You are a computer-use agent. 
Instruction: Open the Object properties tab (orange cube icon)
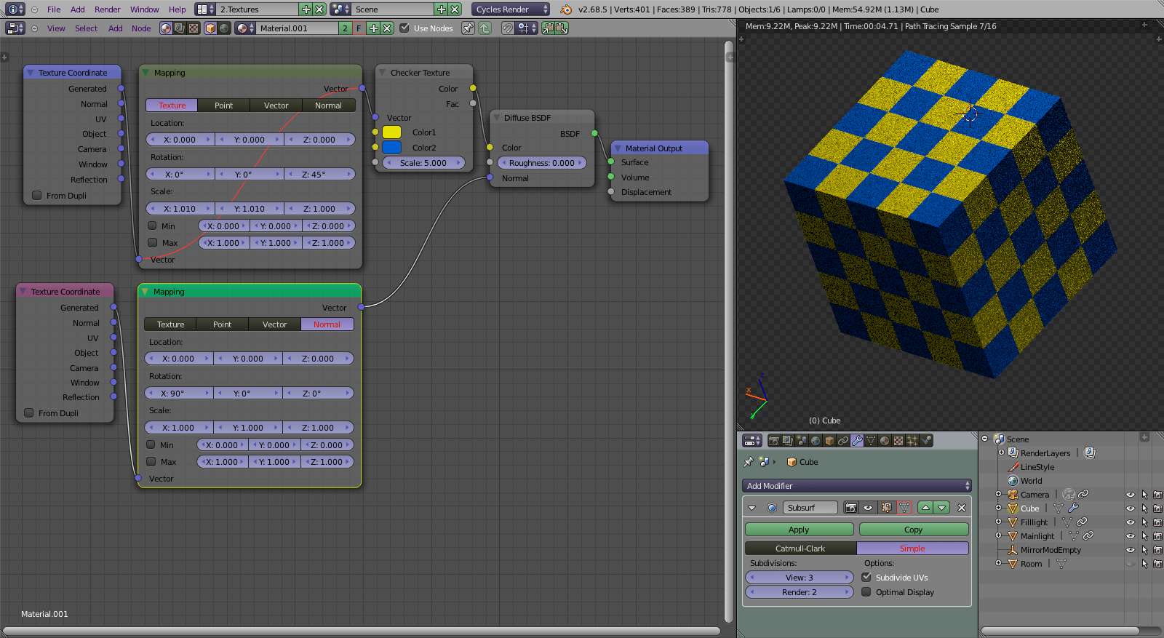[829, 440]
